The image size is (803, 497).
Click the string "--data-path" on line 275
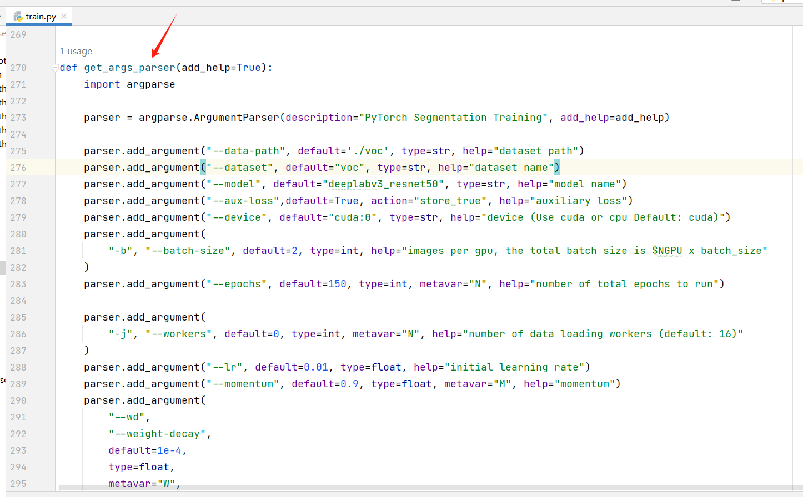(x=244, y=150)
